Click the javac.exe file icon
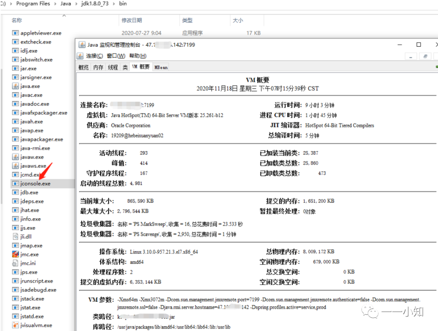This screenshot has width=438, height=331. click(x=15, y=95)
